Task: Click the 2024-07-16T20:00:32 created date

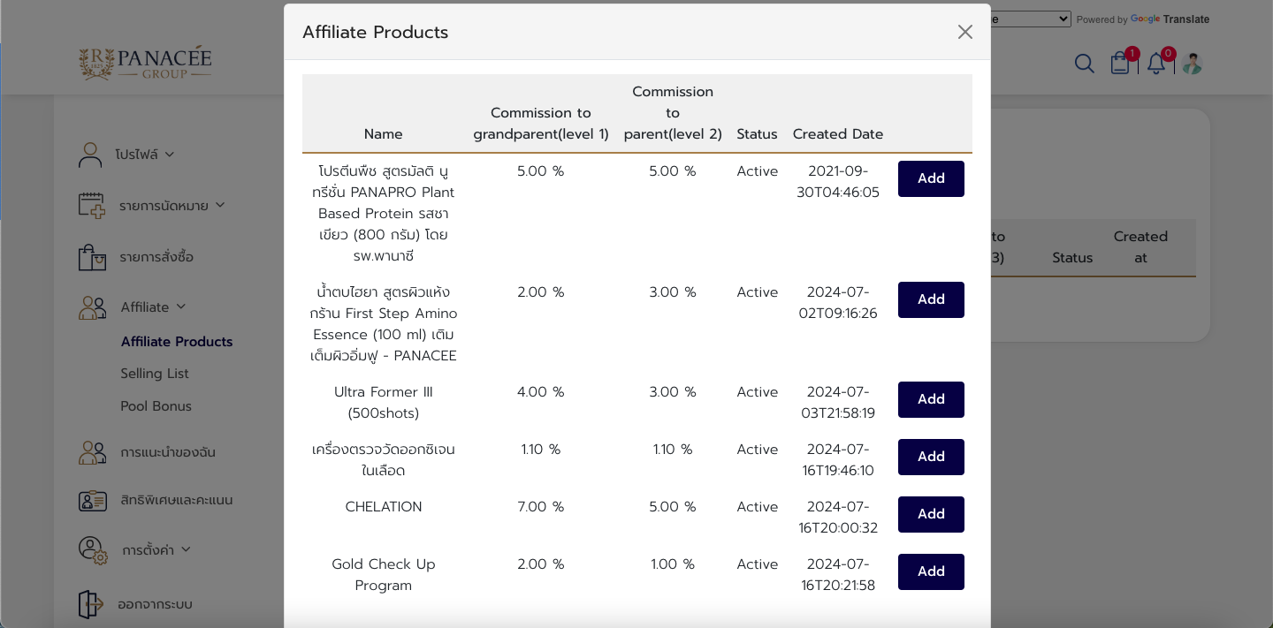Action: 838,518
